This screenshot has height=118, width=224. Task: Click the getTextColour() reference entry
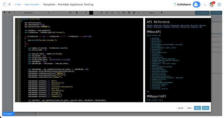coord(157,49)
